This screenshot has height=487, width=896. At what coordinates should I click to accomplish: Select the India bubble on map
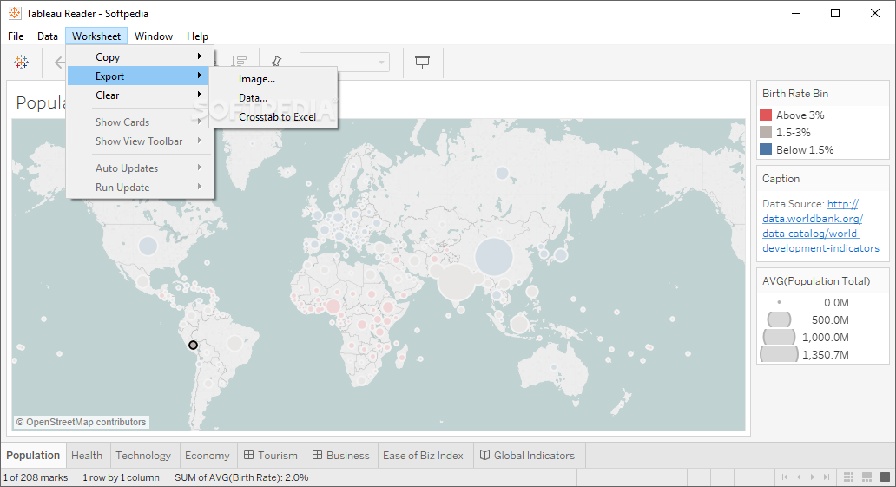[x=456, y=282]
